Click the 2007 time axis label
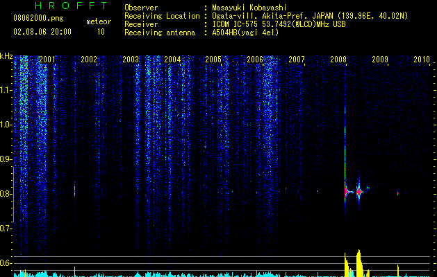Screen dimensions: 437x277 [296, 59]
